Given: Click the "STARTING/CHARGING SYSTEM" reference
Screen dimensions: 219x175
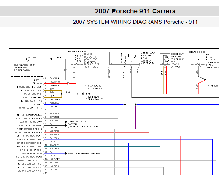Looking at the screenshot, I should pyautogui.click(x=84, y=154).
